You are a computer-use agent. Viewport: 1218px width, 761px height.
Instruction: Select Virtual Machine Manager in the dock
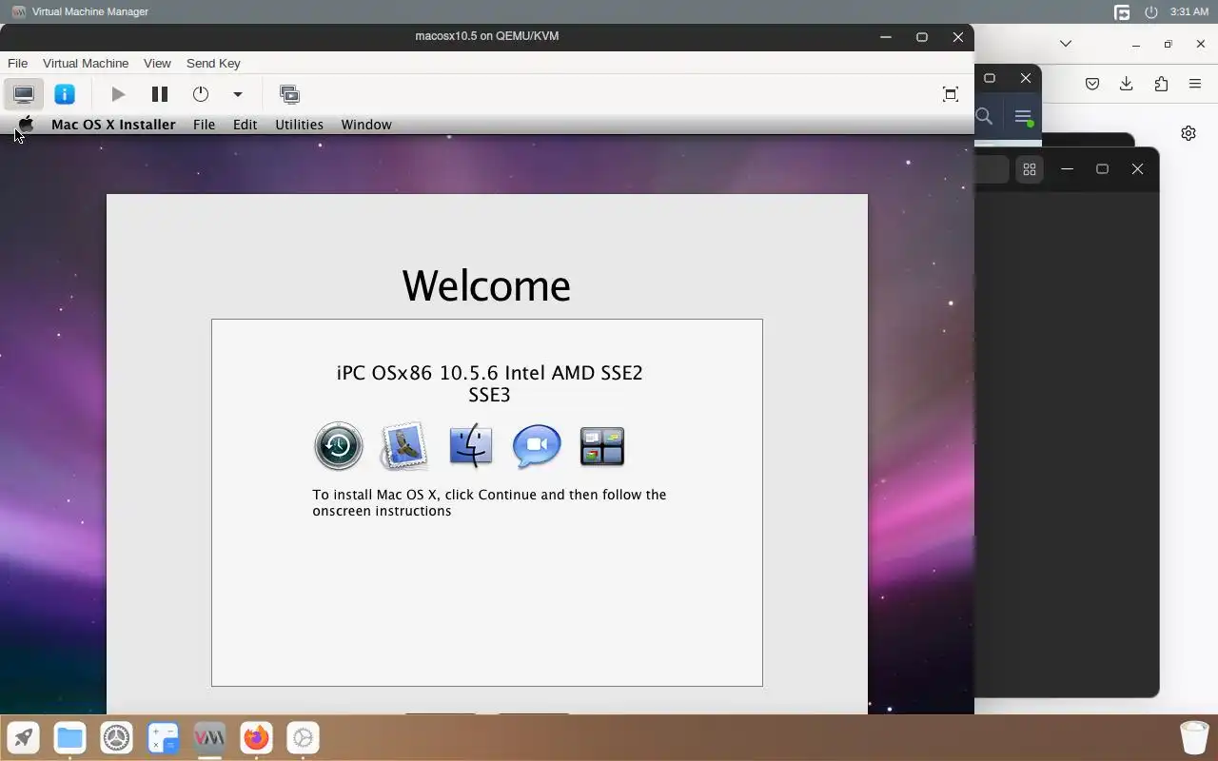tap(209, 737)
